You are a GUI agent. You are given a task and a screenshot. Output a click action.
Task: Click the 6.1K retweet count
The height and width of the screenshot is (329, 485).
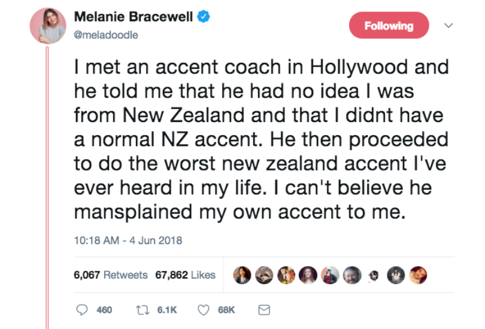166,310
